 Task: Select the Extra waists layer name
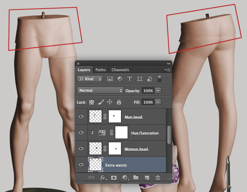pos(116,165)
